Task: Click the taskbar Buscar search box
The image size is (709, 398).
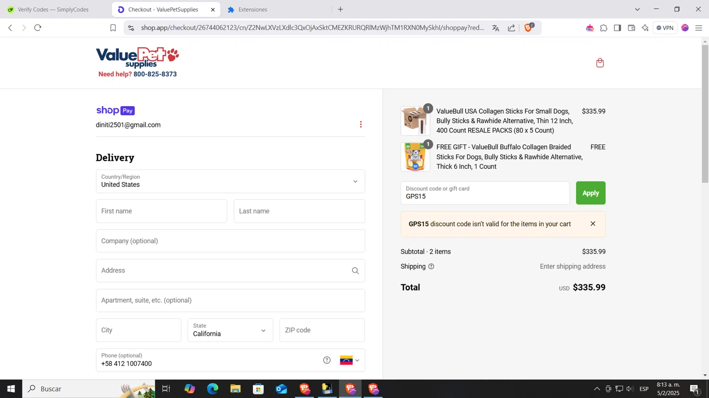Action: [x=88, y=389]
